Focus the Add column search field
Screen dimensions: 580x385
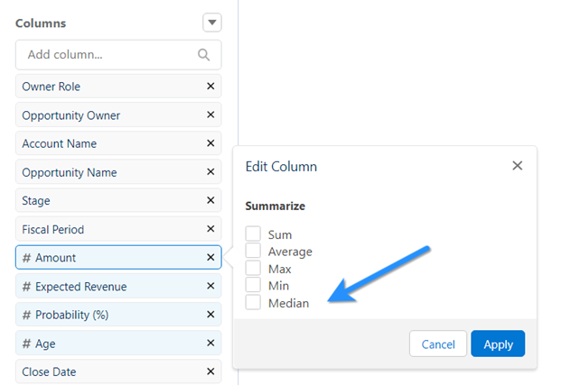pyautogui.click(x=118, y=55)
